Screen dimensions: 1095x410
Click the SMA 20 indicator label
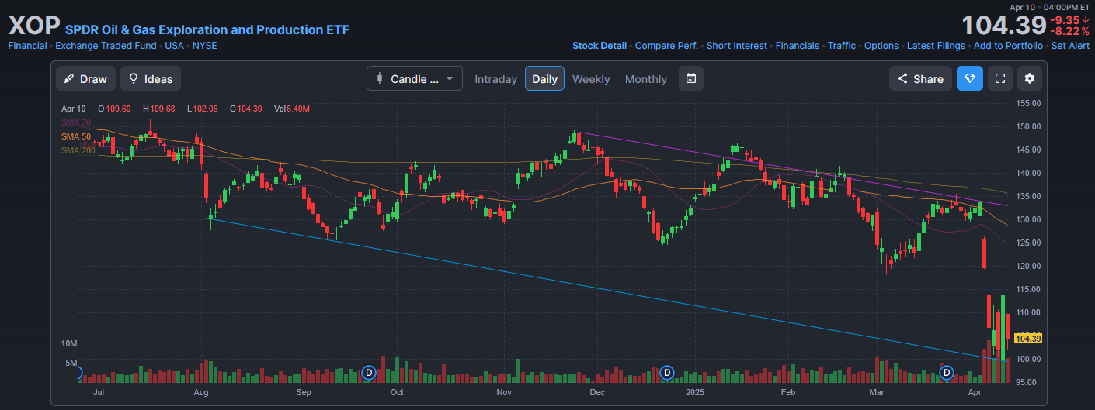pos(76,122)
